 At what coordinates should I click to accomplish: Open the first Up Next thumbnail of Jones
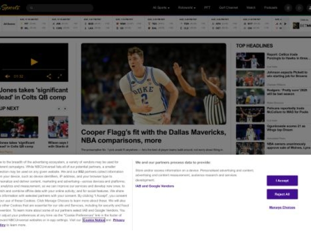pyautogui.click(x=19, y=127)
